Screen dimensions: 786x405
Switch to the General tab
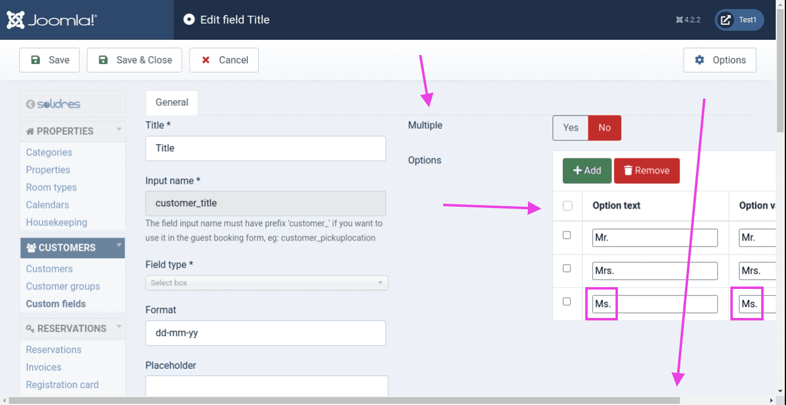(x=172, y=102)
